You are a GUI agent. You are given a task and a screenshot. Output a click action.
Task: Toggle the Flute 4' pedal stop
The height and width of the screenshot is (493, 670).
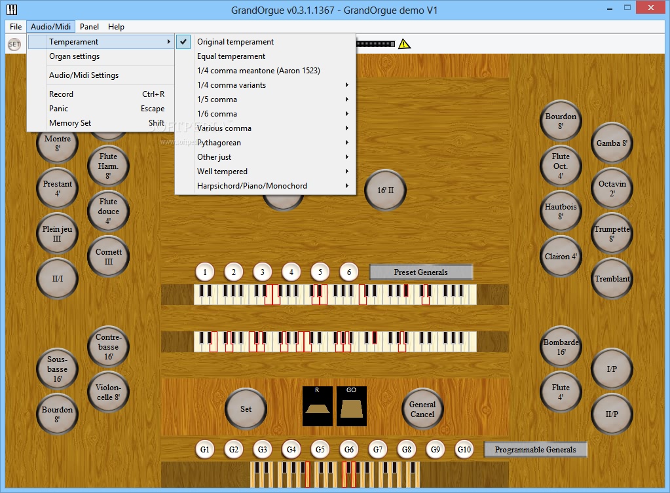coord(561,392)
